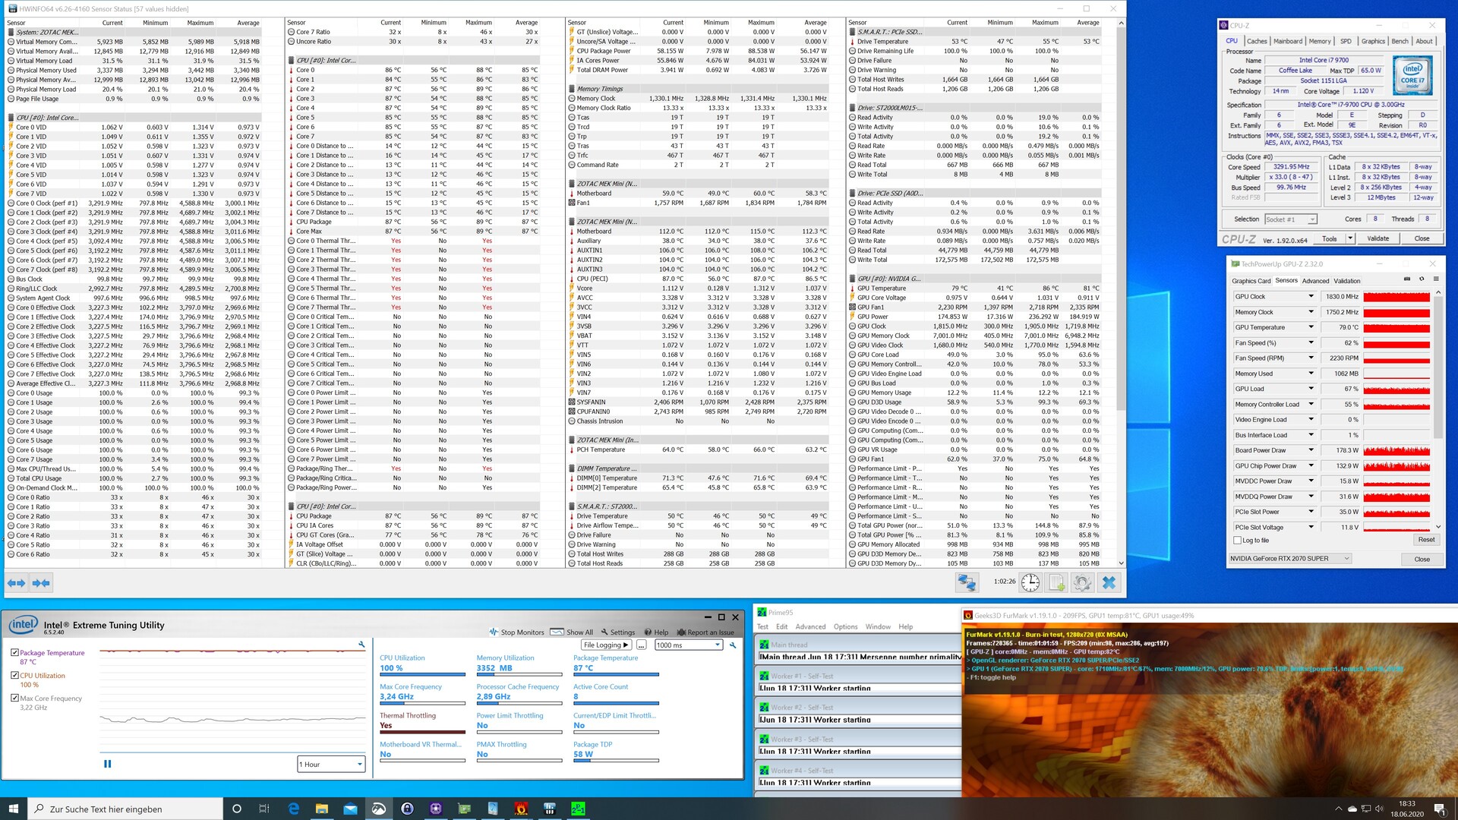Launch Microsoft Edge from taskbar

[293, 809]
